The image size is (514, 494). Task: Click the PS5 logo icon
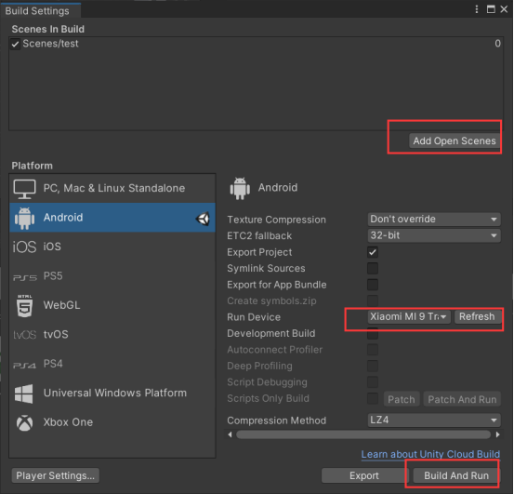click(25, 277)
